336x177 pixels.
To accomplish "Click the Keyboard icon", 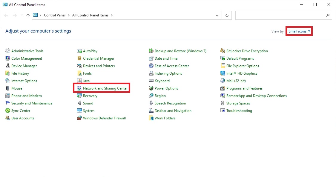I will tap(151, 81).
